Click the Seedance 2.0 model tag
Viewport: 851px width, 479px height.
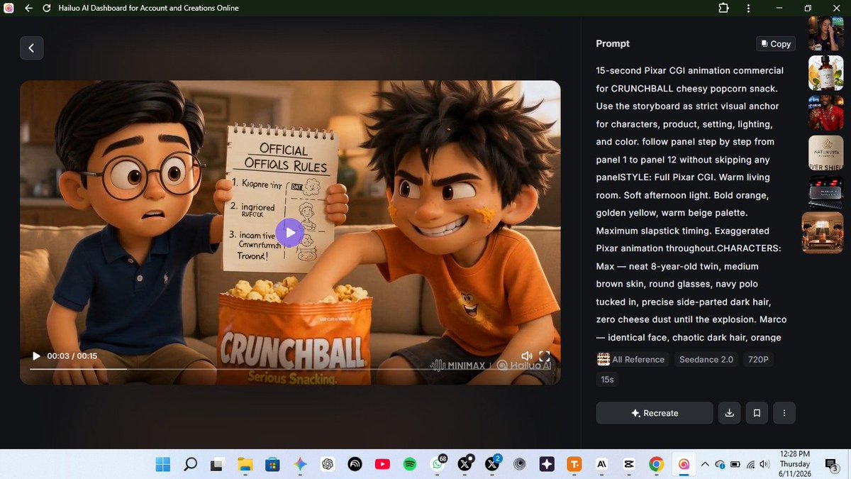pos(706,359)
